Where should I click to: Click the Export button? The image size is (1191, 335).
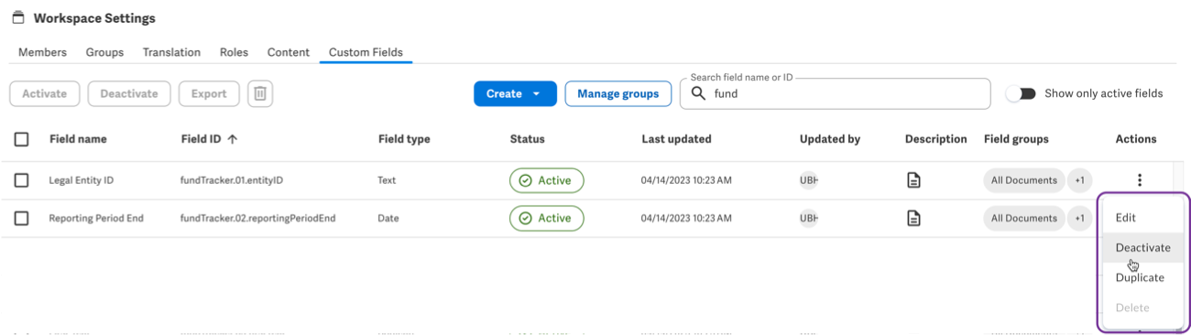(x=209, y=93)
